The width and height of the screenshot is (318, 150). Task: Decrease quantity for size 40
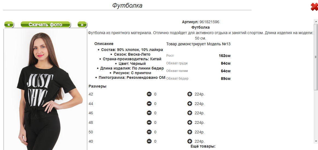pos(149,141)
